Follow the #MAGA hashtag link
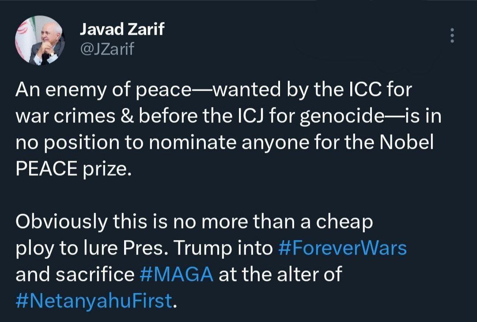This screenshot has height=322, width=477. tap(176, 274)
